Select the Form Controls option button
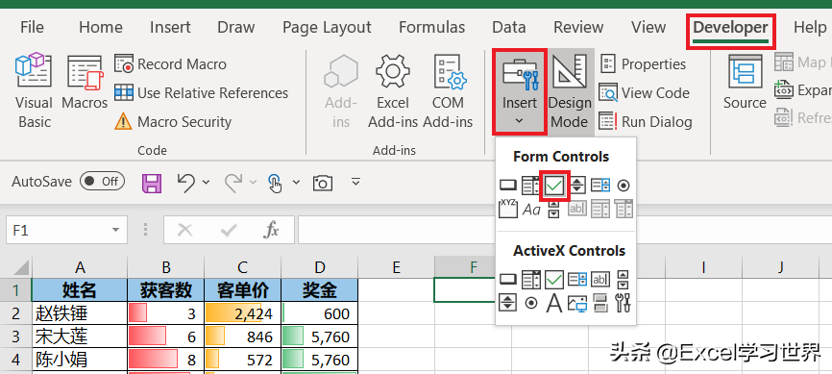 pos(624,186)
